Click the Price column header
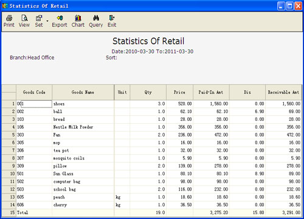The image size is (304, 219). pyautogui.click(x=179, y=92)
